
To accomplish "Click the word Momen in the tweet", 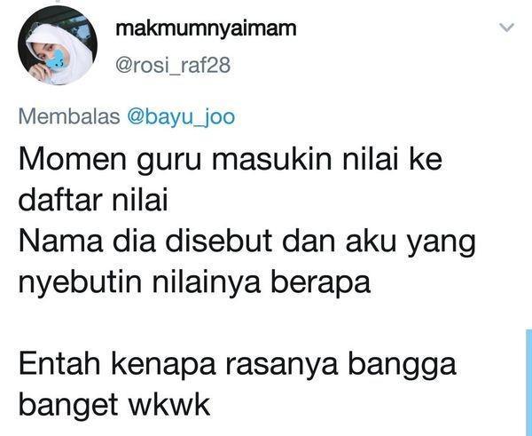I will pos(73,159).
